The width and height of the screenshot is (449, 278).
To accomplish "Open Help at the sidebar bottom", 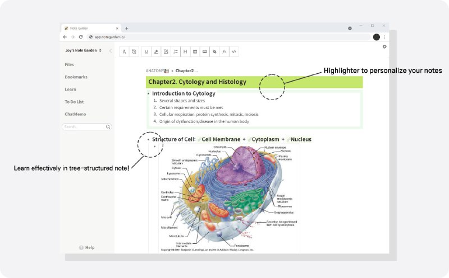I will pyautogui.click(x=87, y=247).
